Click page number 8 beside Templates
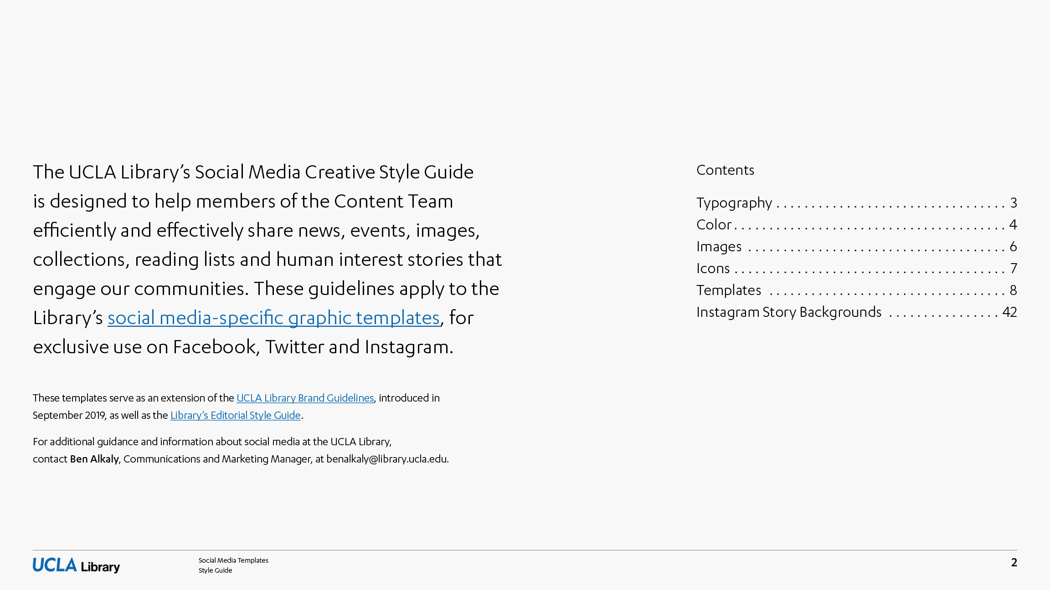Image resolution: width=1050 pixels, height=590 pixels. (1013, 290)
